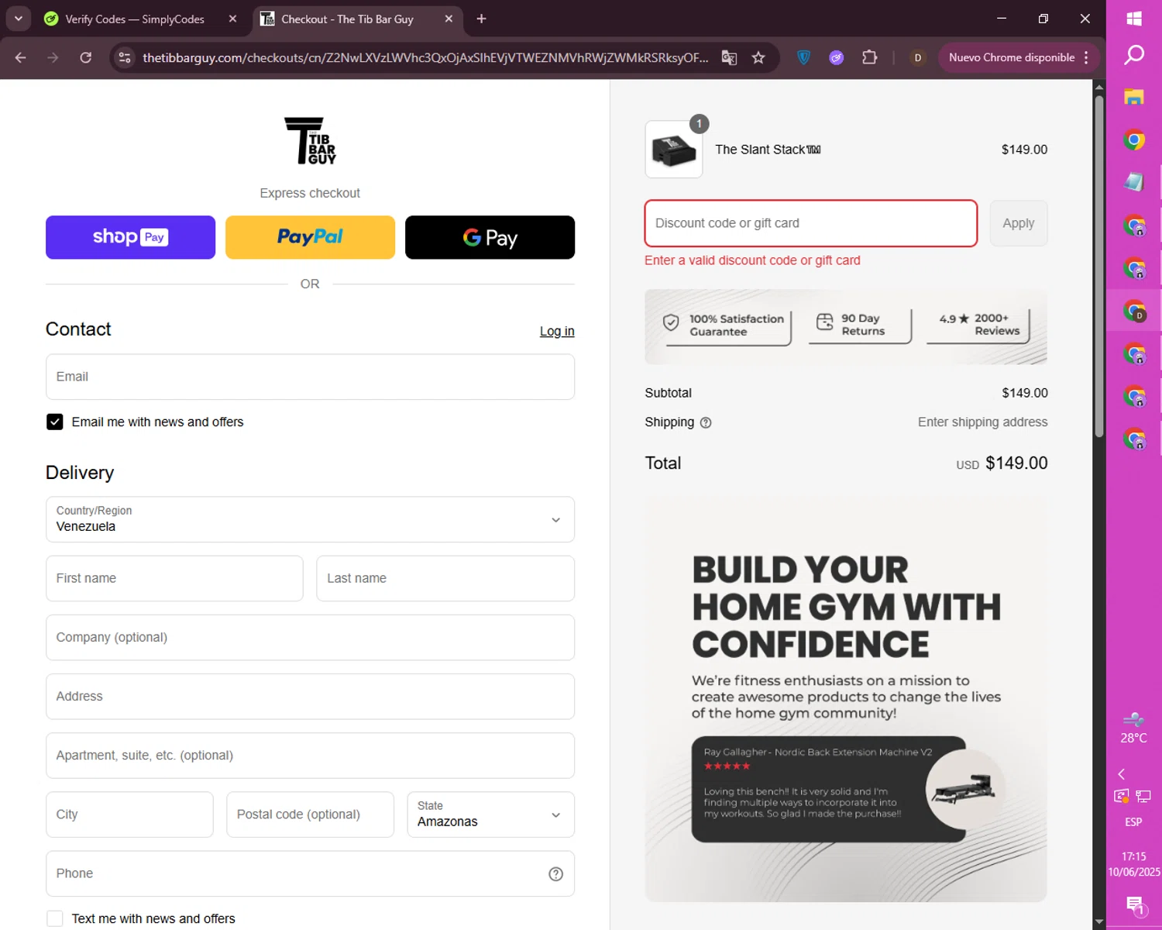The height and width of the screenshot is (930, 1162).
Task: Click the Address field
Action: 310,696
